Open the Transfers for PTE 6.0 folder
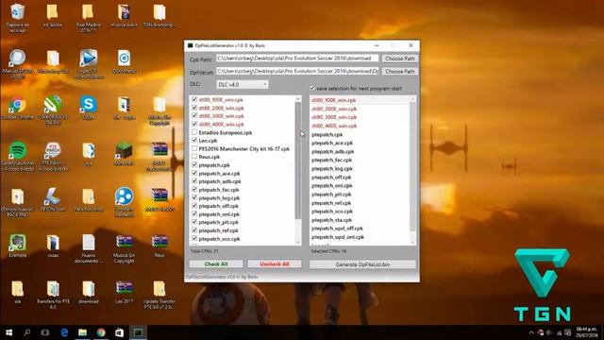Image resolution: width=604 pixels, height=340 pixels. coord(53,295)
